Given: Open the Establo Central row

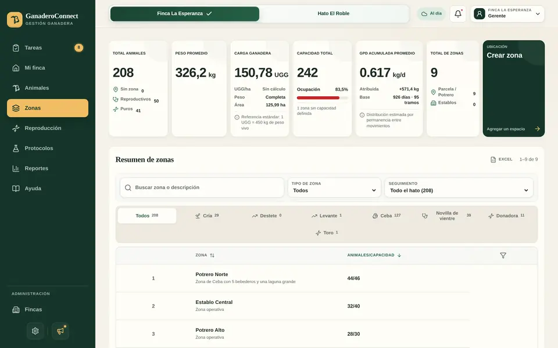Looking at the screenshot, I should (x=292, y=306).
